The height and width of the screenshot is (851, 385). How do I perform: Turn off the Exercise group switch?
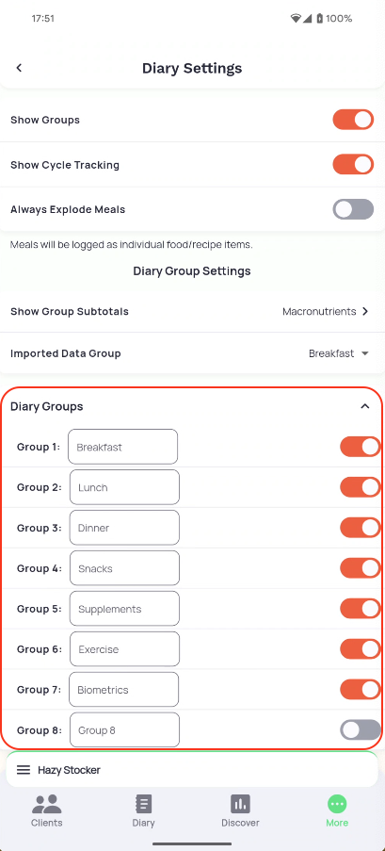pos(361,649)
